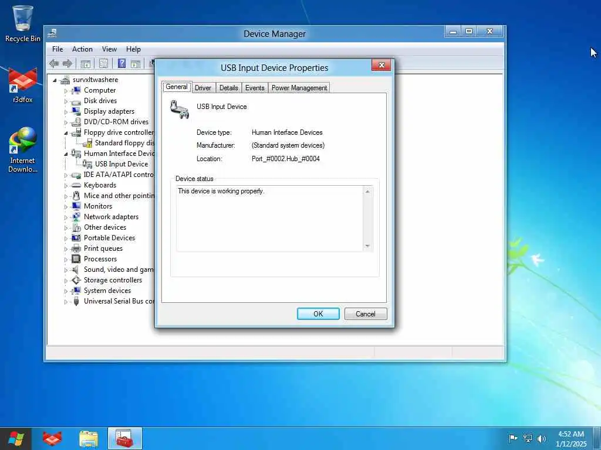The width and height of the screenshot is (601, 450).
Task: Click the Standard floppy disk warning icon
Action: [87, 143]
